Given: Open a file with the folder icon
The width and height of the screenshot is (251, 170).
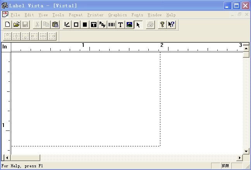Looking at the screenshot, I should [x=16, y=25].
